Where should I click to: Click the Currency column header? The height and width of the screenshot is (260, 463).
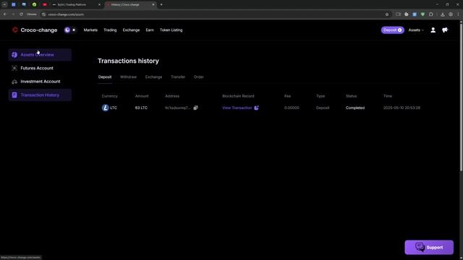tap(109, 96)
